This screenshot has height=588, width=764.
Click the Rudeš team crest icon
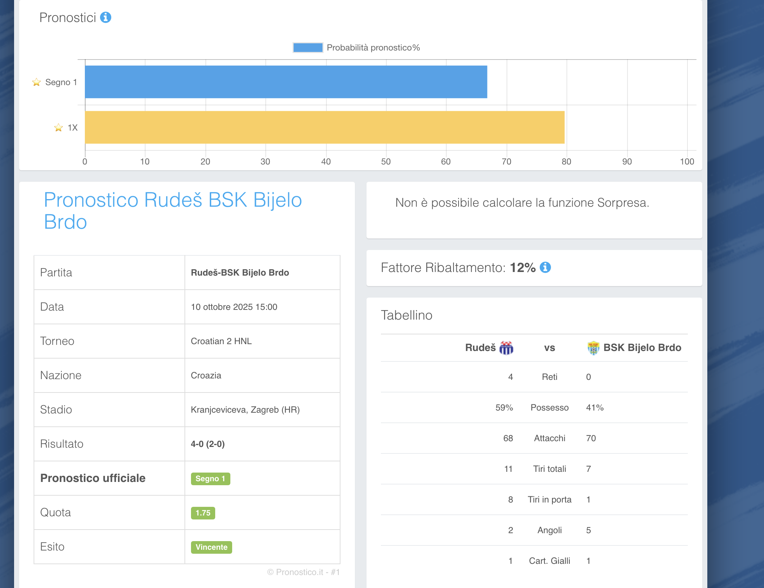(506, 348)
